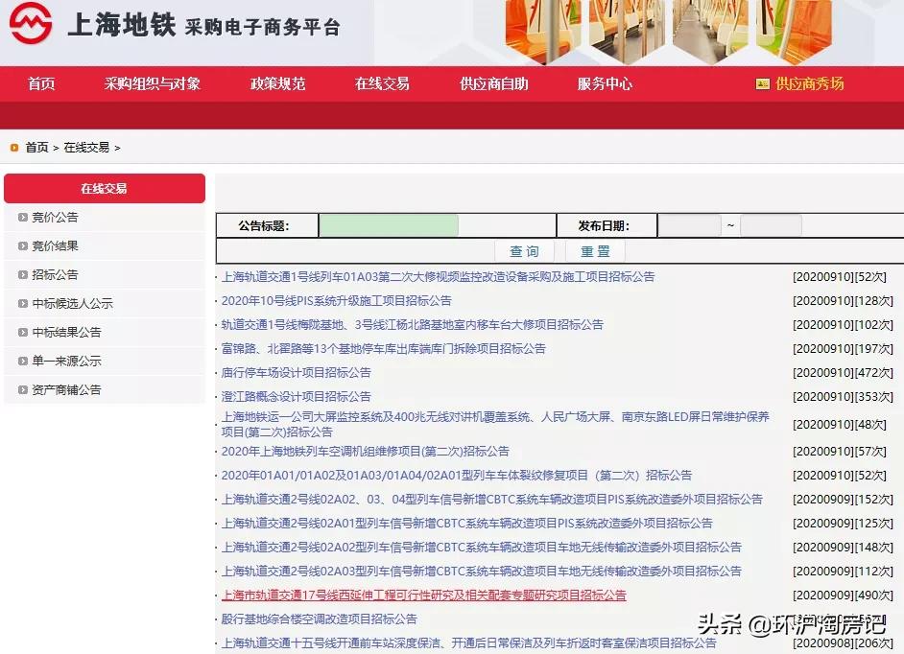Screen dimensions: 904x654
Task: Select 首页 in the top navigation bar
Action: 40,84
